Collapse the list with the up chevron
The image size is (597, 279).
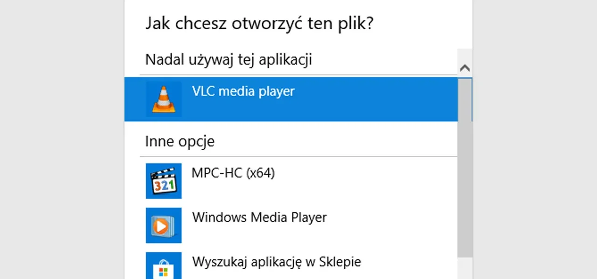465,67
